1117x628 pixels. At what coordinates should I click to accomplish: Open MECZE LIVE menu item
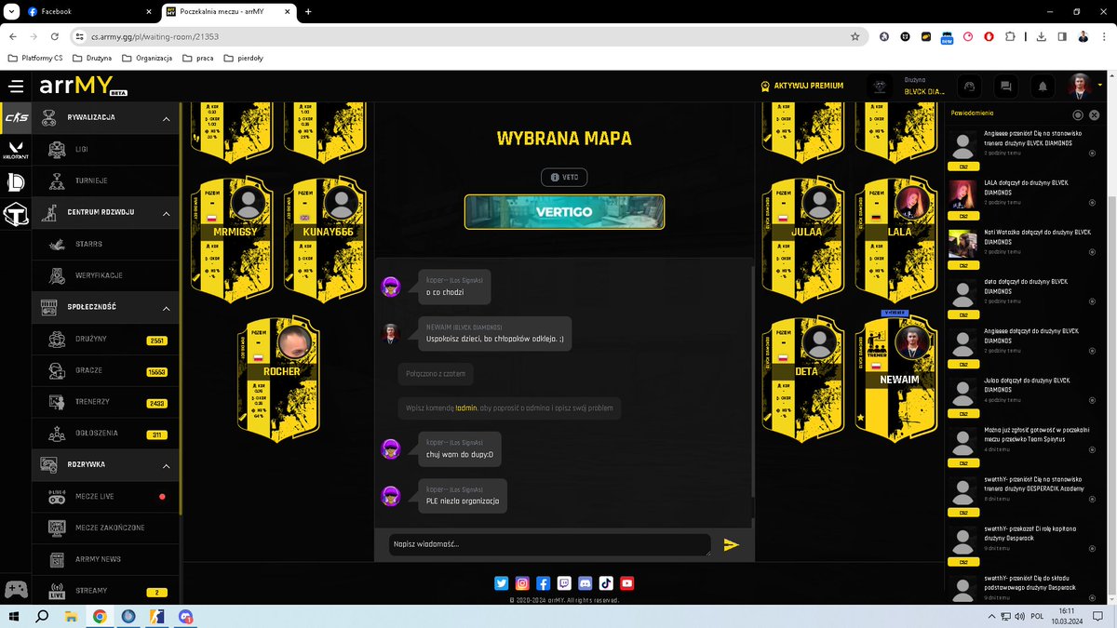(104, 497)
